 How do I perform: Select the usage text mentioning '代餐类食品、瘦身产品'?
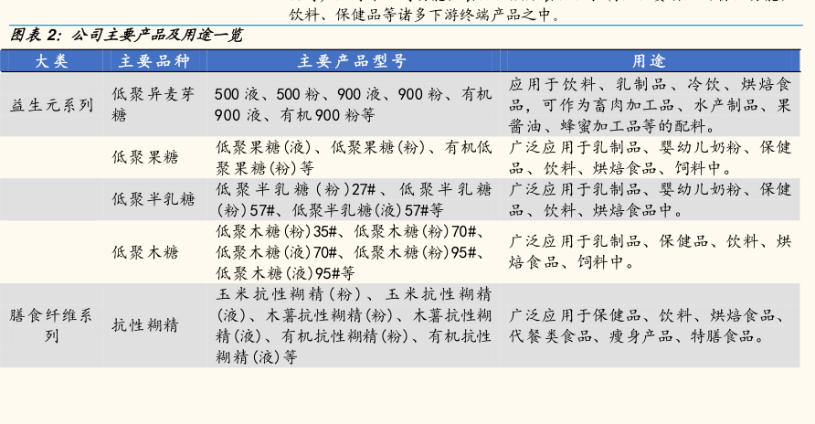click(650, 325)
